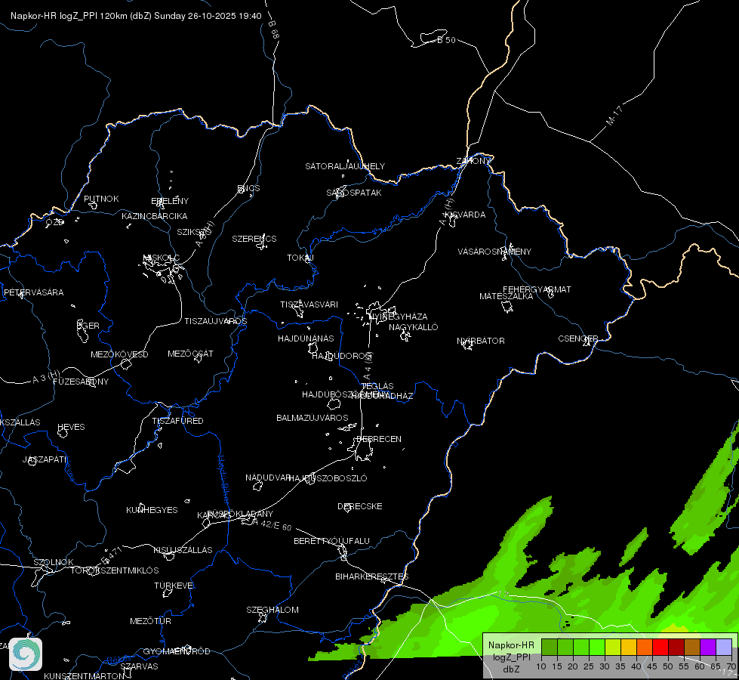Click the 'M-17' road label

click(614, 116)
